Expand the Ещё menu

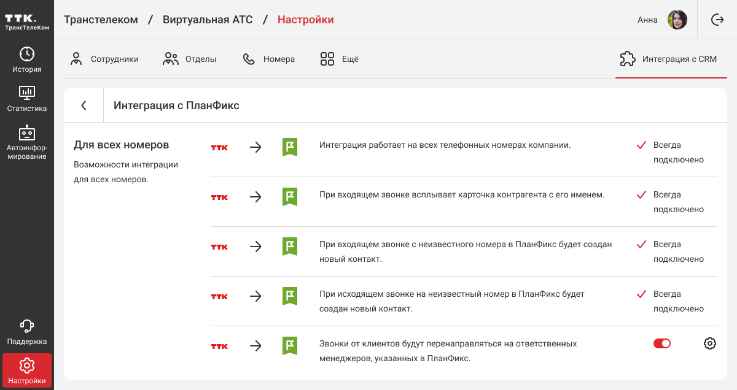[x=339, y=59]
